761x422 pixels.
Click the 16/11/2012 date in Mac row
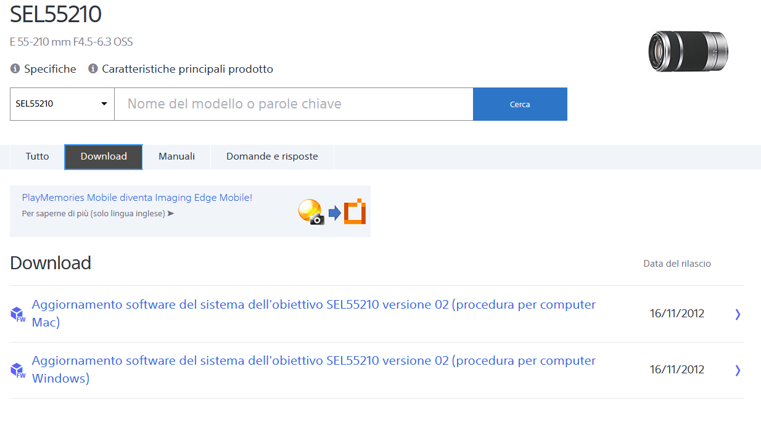677,314
